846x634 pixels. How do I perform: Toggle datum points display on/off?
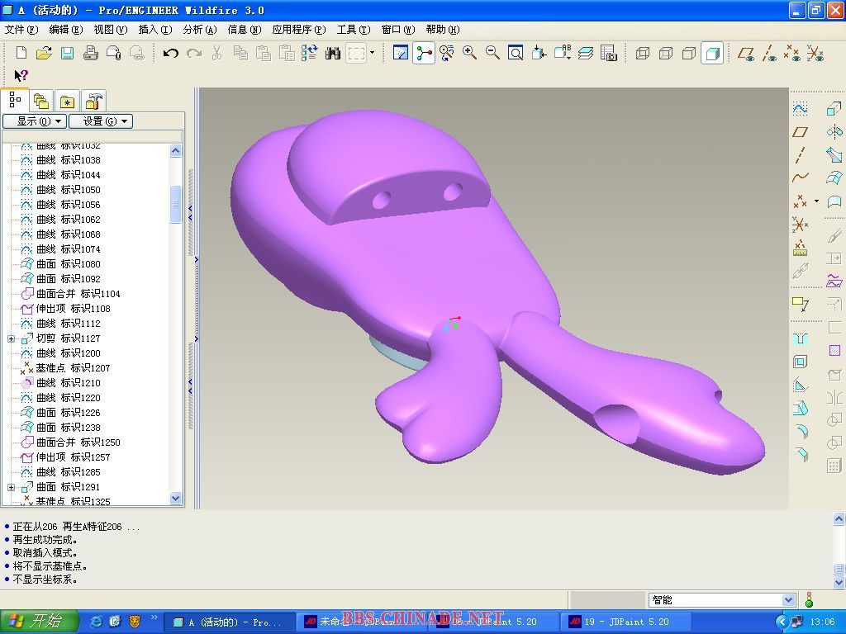[791, 54]
